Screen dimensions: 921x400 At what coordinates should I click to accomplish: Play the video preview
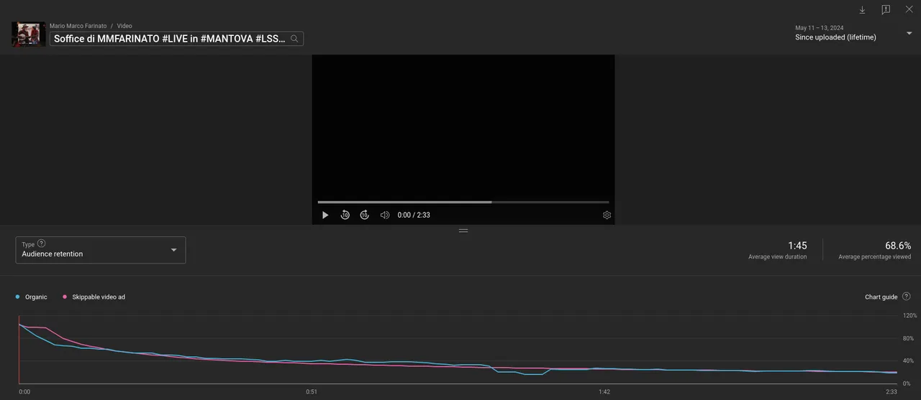tap(325, 215)
